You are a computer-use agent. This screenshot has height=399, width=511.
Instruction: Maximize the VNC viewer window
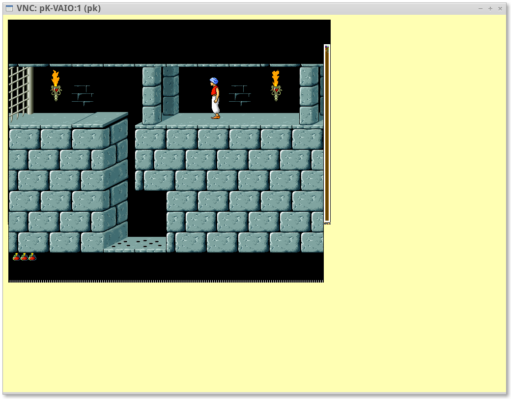[490, 9]
